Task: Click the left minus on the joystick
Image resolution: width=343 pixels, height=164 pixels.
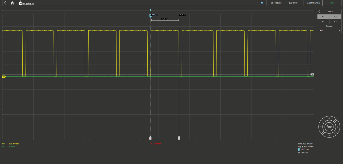Action: [x=321, y=127]
